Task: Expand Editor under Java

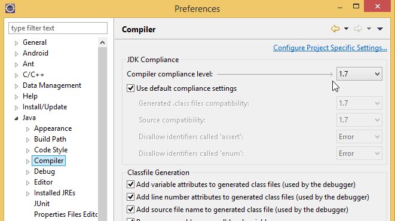Action: (x=27, y=183)
